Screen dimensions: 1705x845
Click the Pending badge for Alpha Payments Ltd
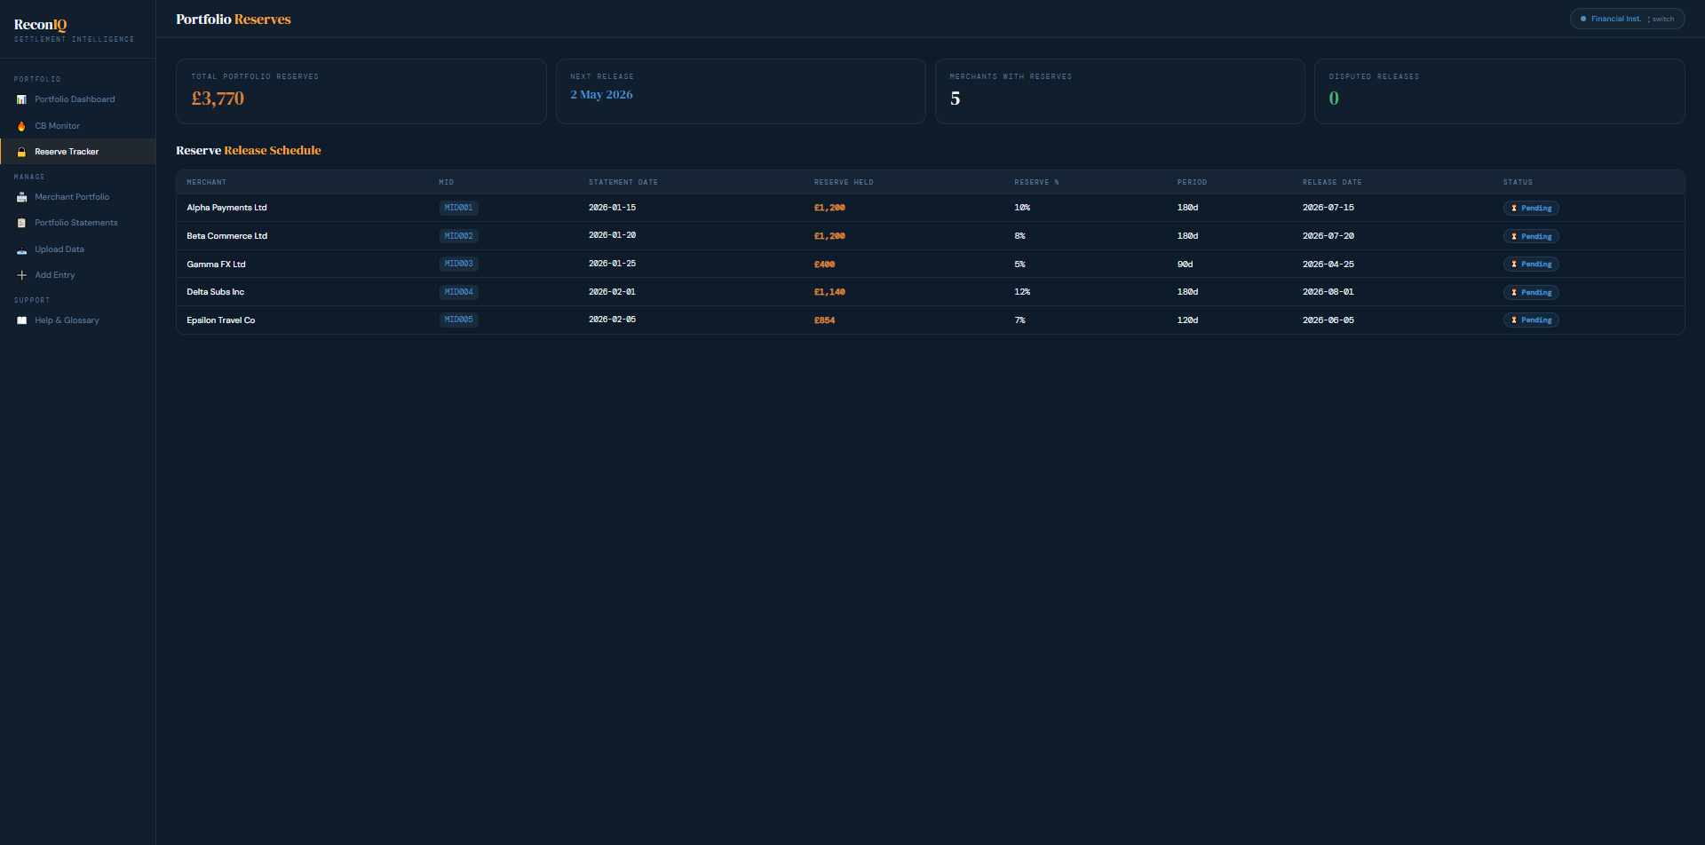(x=1531, y=208)
